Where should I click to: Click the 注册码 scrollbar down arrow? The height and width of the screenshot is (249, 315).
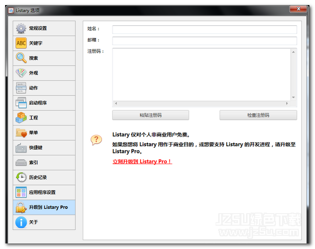coord(294,98)
